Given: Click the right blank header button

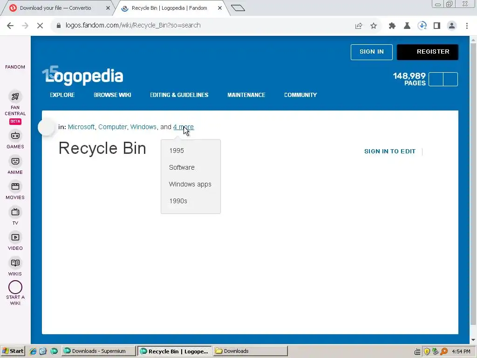Looking at the screenshot, I should [450, 79].
